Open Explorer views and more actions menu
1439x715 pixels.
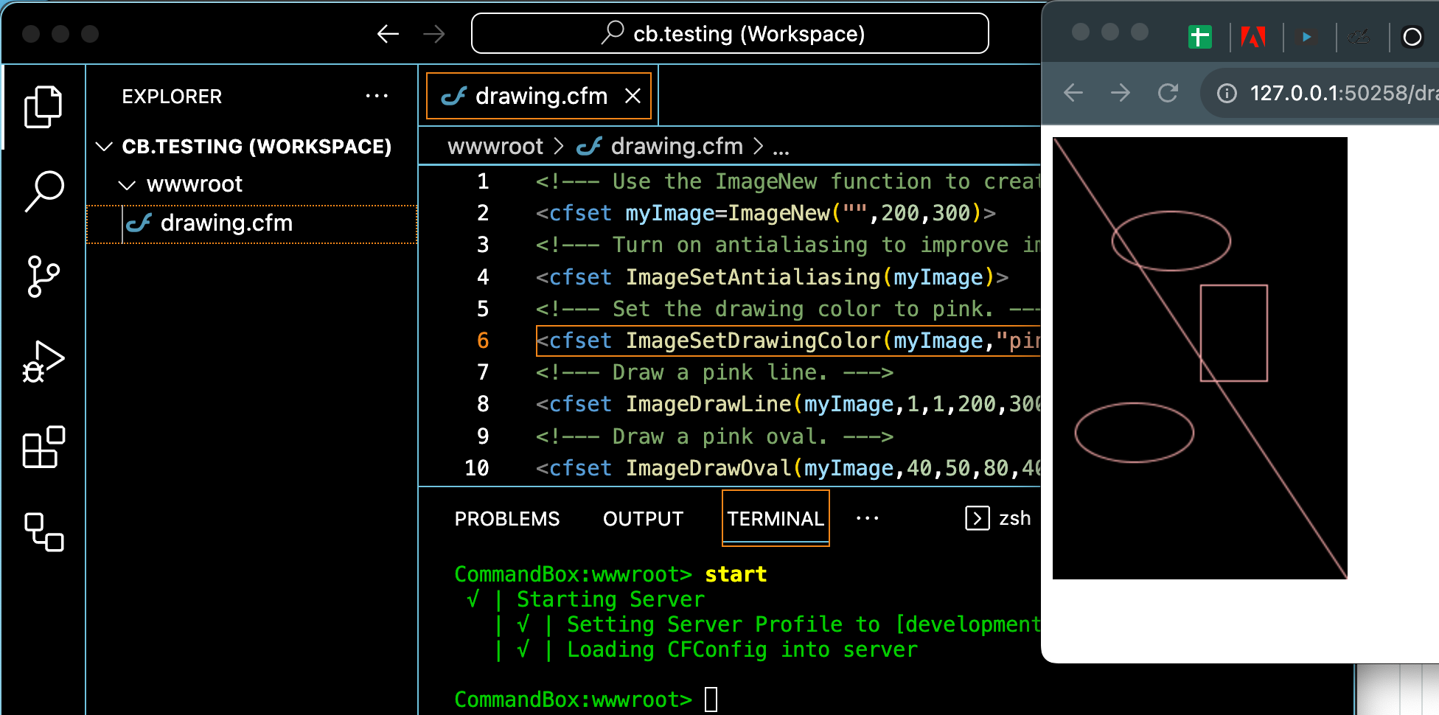(x=377, y=96)
